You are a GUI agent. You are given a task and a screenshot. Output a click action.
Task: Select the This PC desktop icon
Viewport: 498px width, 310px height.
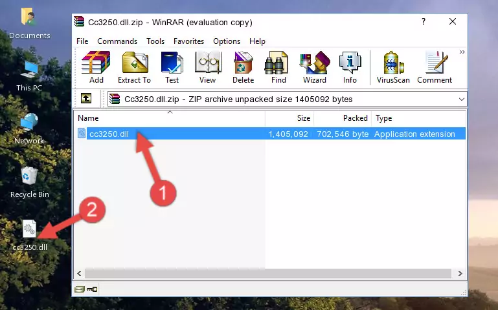click(x=29, y=76)
